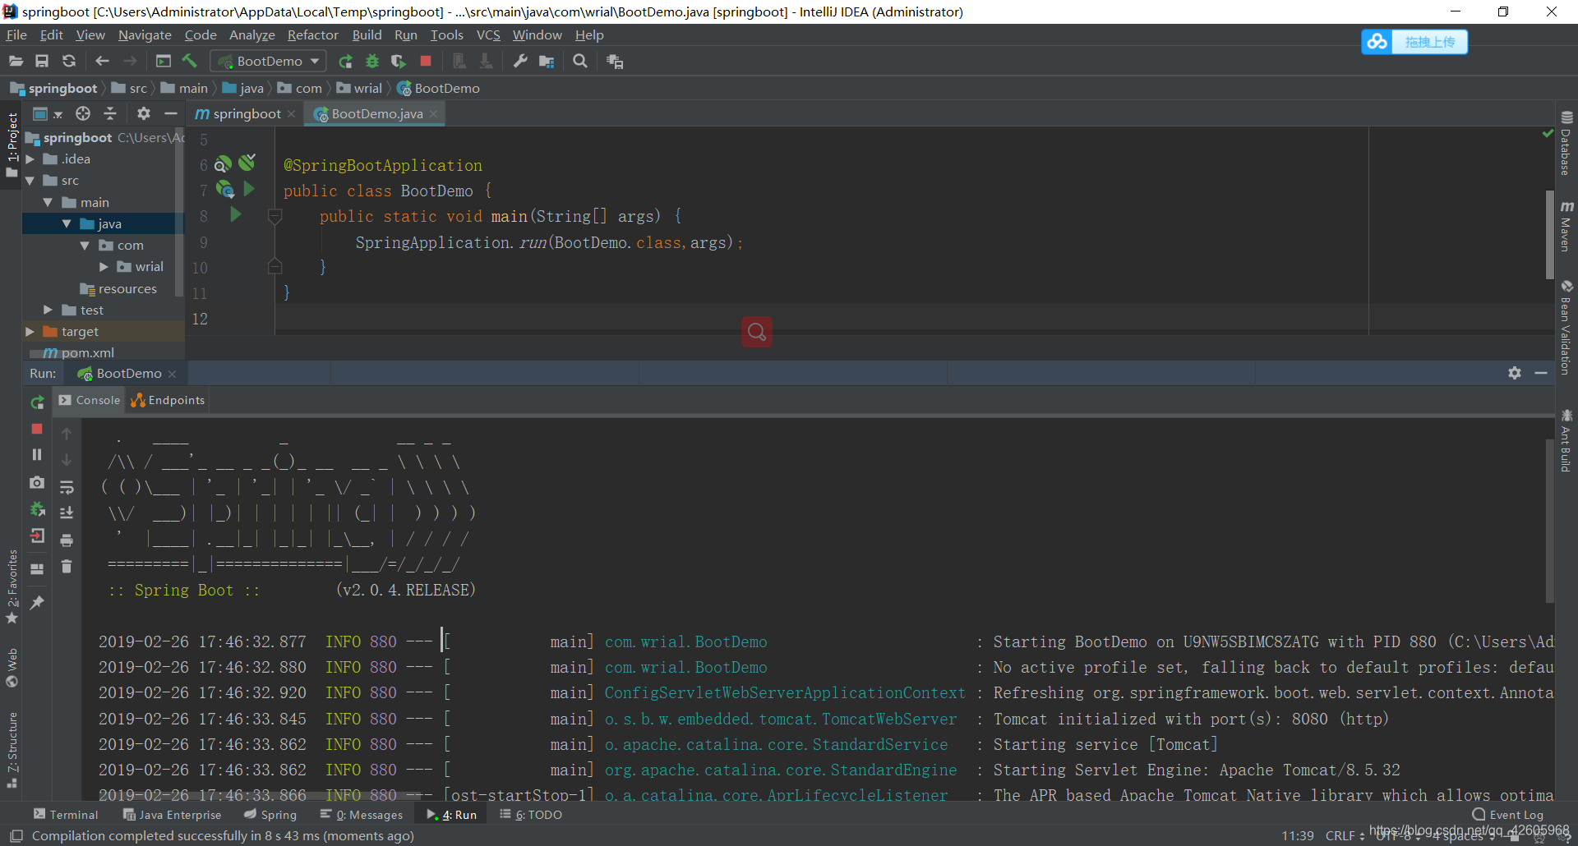Run BootDemo with the toolbar run icon

tap(345, 62)
